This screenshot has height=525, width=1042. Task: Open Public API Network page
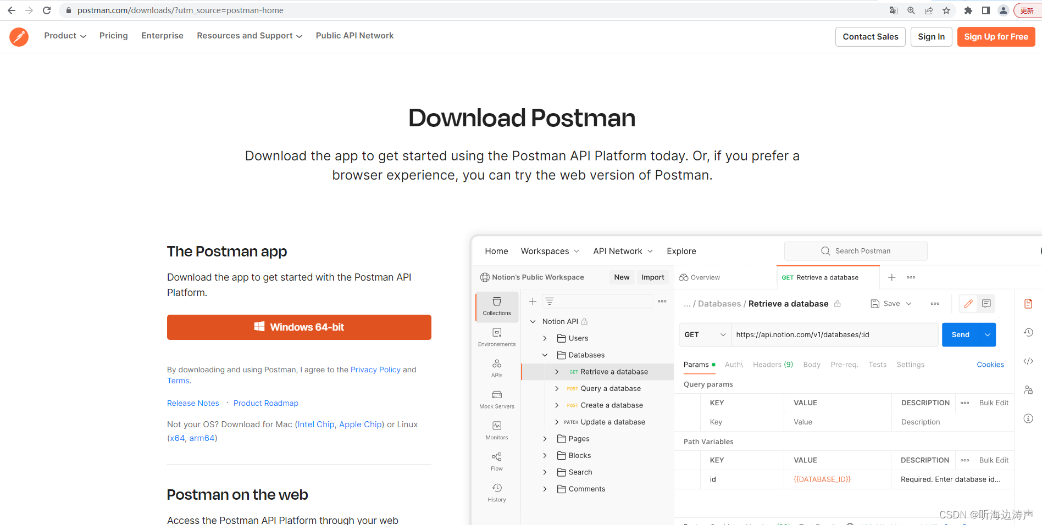point(354,36)
